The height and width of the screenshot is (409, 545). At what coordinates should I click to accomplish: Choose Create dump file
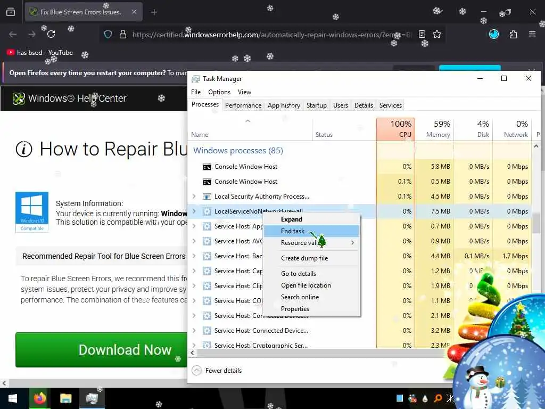[312, 258]
